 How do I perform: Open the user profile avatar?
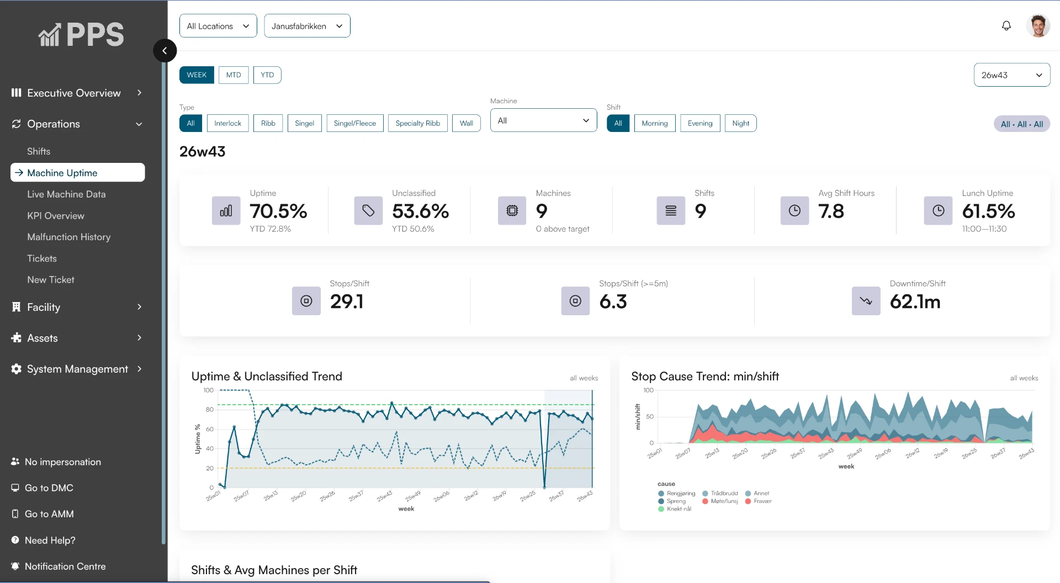click(1038, 26)
